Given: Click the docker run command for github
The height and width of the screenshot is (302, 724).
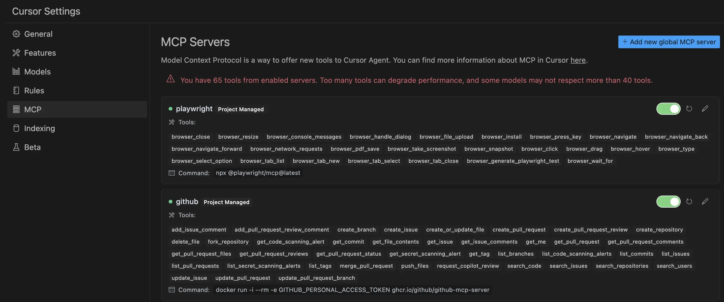Looking at the screenshot, I should tap(352, 290).
